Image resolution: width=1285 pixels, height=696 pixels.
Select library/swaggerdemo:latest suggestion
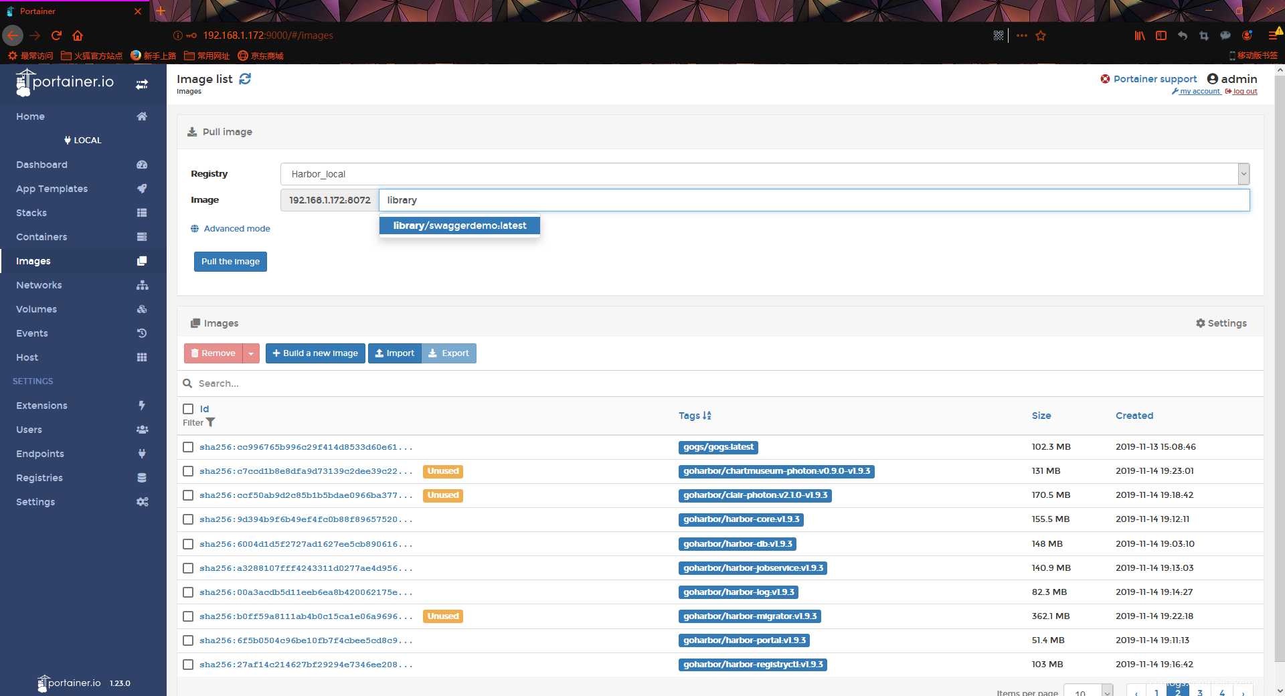460,226
